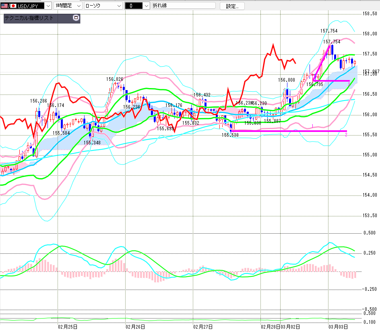Screen dimensions: 380x331
Task: Open the USD/JPY currency pair dropdown
Action: (x=47, y=6)
